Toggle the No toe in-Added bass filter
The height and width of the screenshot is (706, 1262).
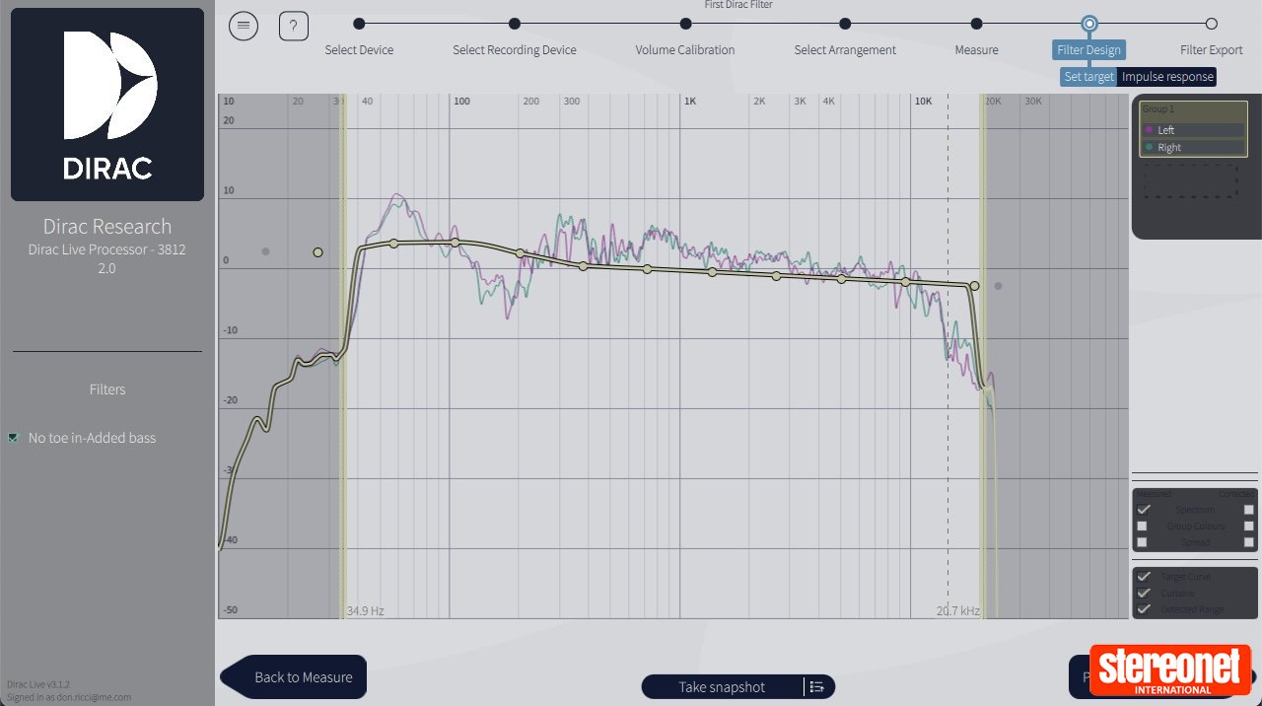(x=13, y=437)
